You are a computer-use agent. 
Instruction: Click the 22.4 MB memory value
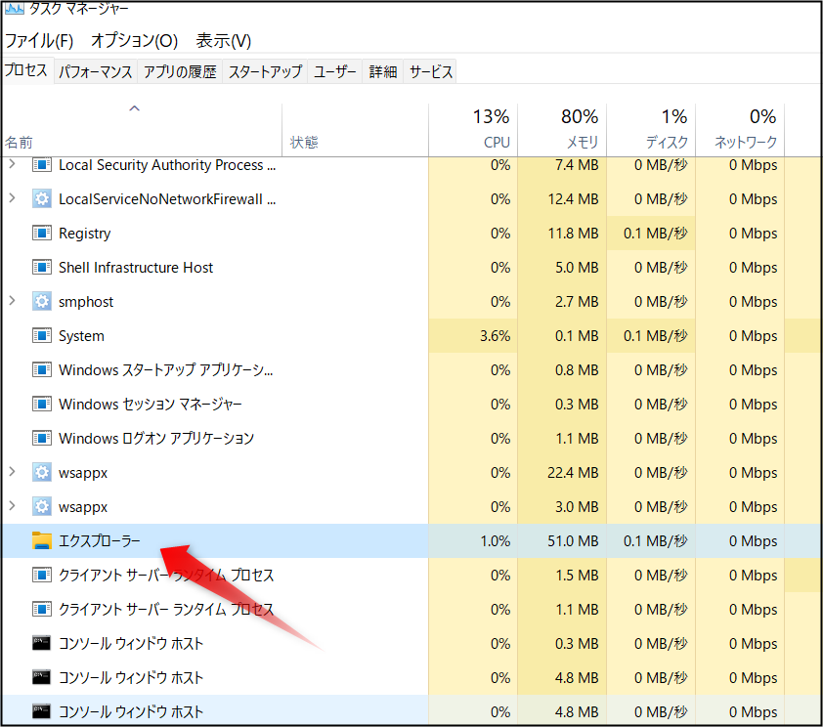(573, 473)
